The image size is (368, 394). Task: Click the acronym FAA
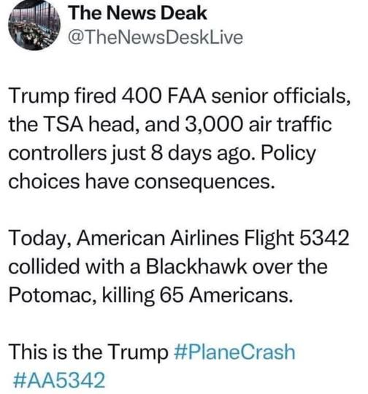pos(186,96)
